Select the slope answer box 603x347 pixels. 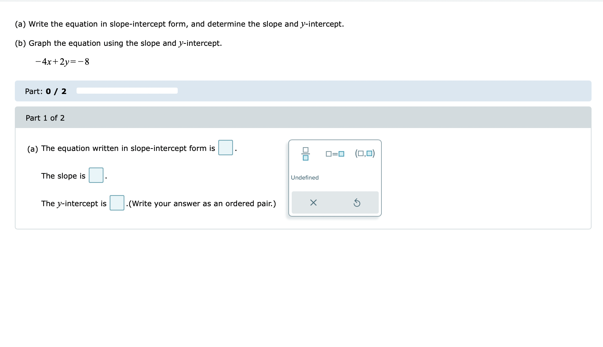(x=96, y=175)
